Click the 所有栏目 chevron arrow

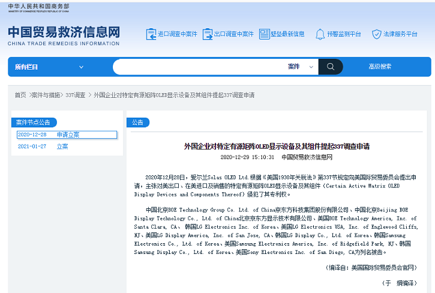[81, 67]
